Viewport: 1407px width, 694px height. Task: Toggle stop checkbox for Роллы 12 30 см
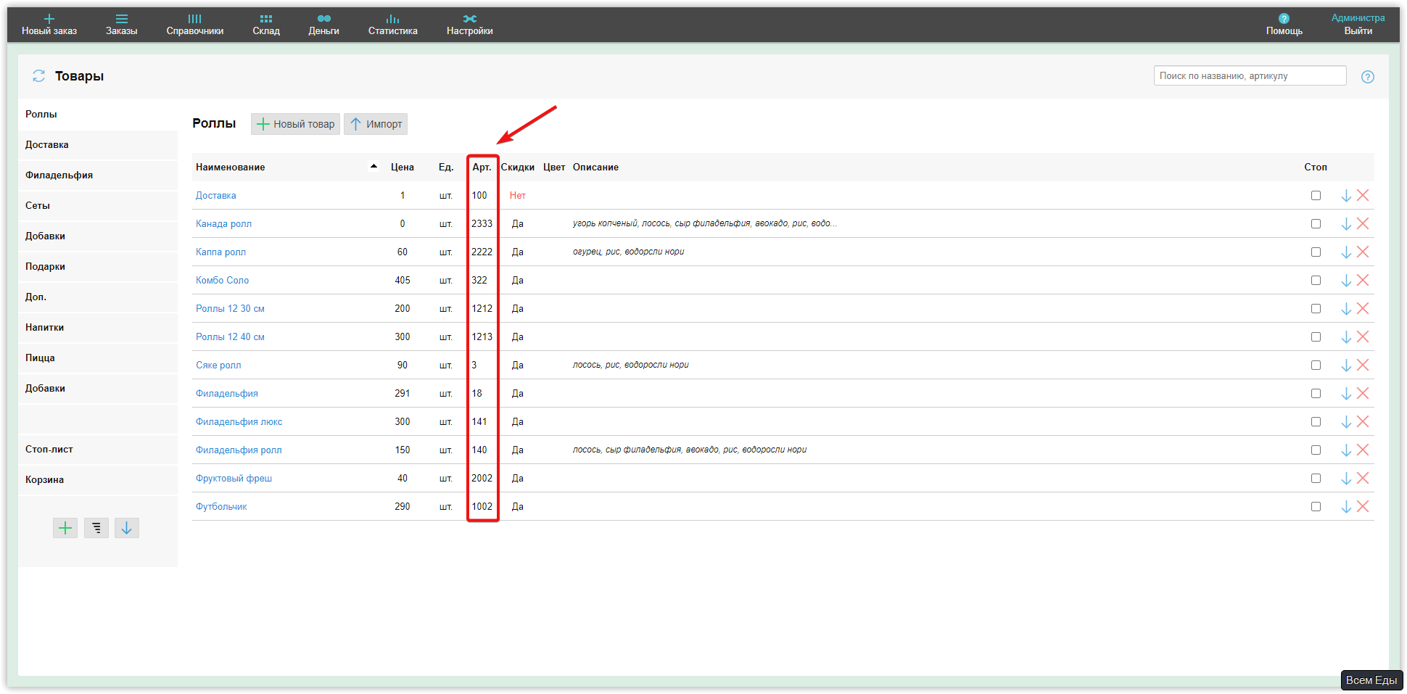coord(1316,308)
